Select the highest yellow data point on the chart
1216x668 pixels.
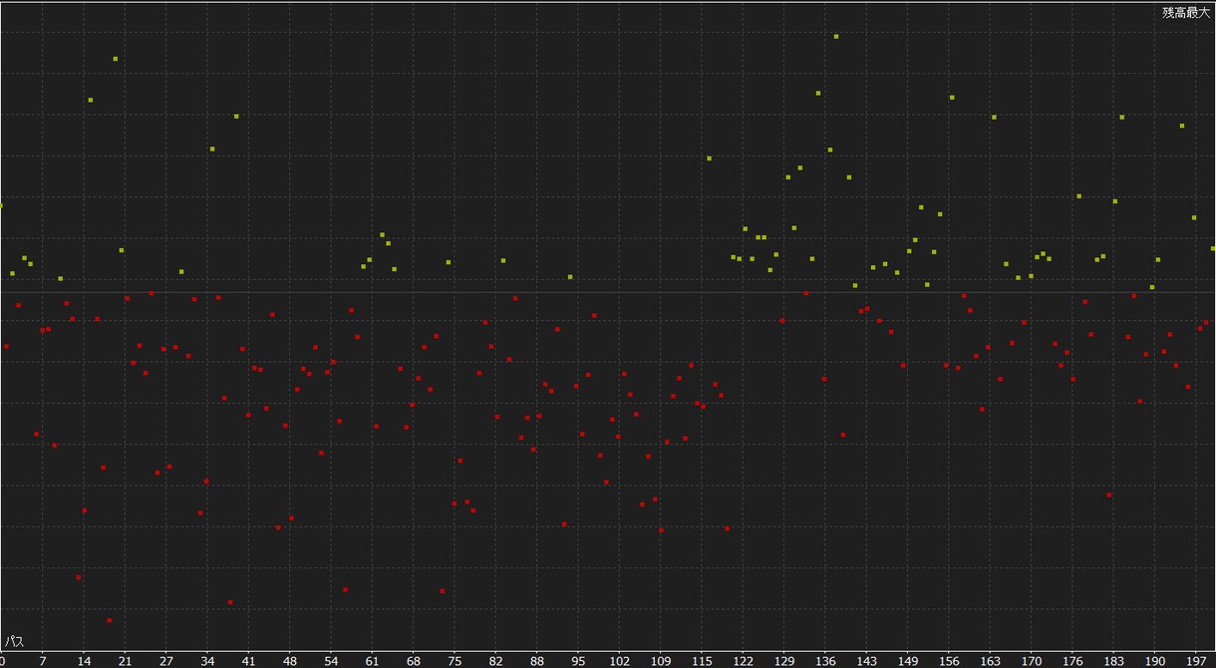click(x=836, y=36)
